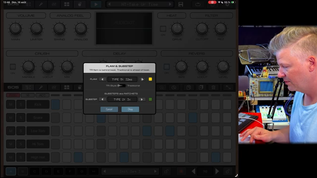Viewport: 317px width, 178px height.
Task: Click the 16 step-count button
Action: click(28, 95)
